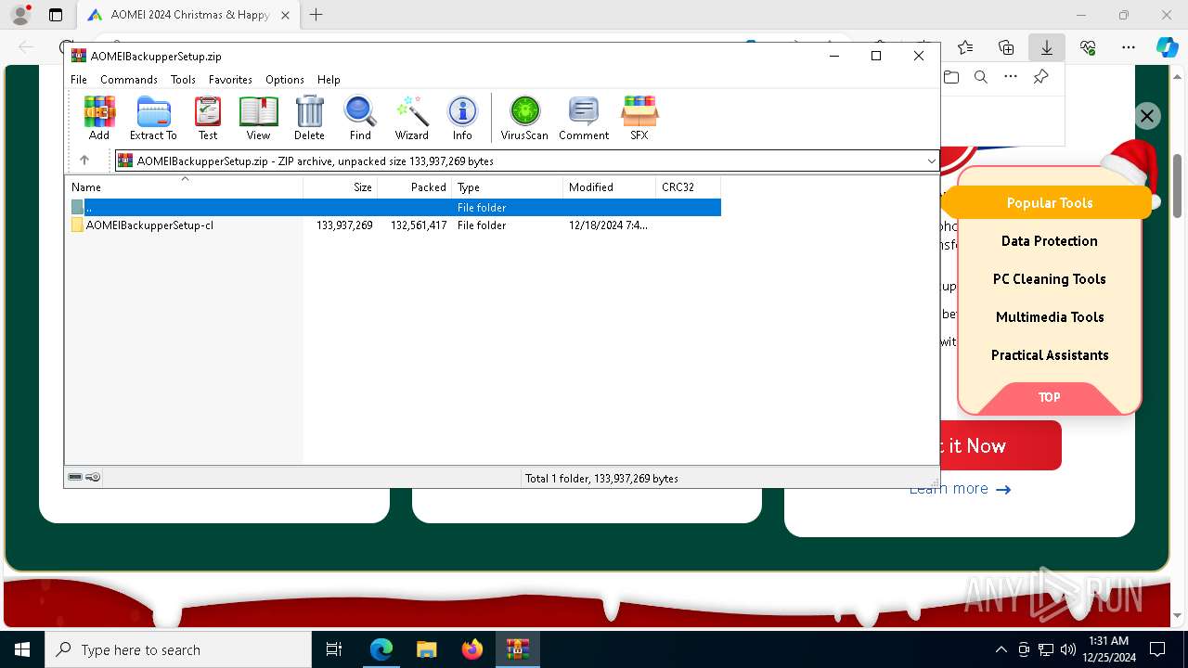Launch the Wizard tool

411,118
